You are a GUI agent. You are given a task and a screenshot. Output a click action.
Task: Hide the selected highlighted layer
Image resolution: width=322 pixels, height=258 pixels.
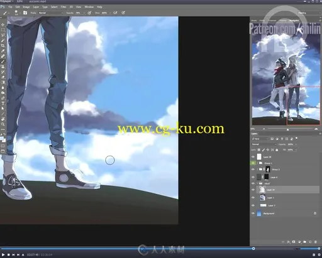coord(253,190)
